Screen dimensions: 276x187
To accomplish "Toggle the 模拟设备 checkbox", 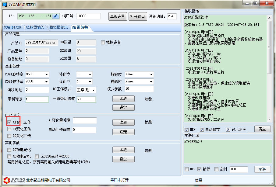I will tap(103, 42).
